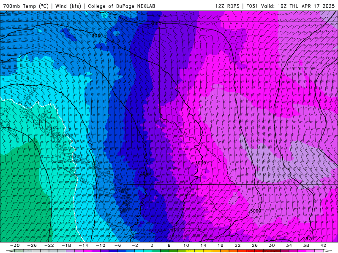Click the 18 value on the color scale
Screen dimensions: 338x253
(x=220, y=245)
